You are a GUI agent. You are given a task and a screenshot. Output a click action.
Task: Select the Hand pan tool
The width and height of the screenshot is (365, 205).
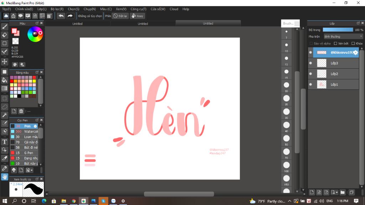[x=4, y=177]
